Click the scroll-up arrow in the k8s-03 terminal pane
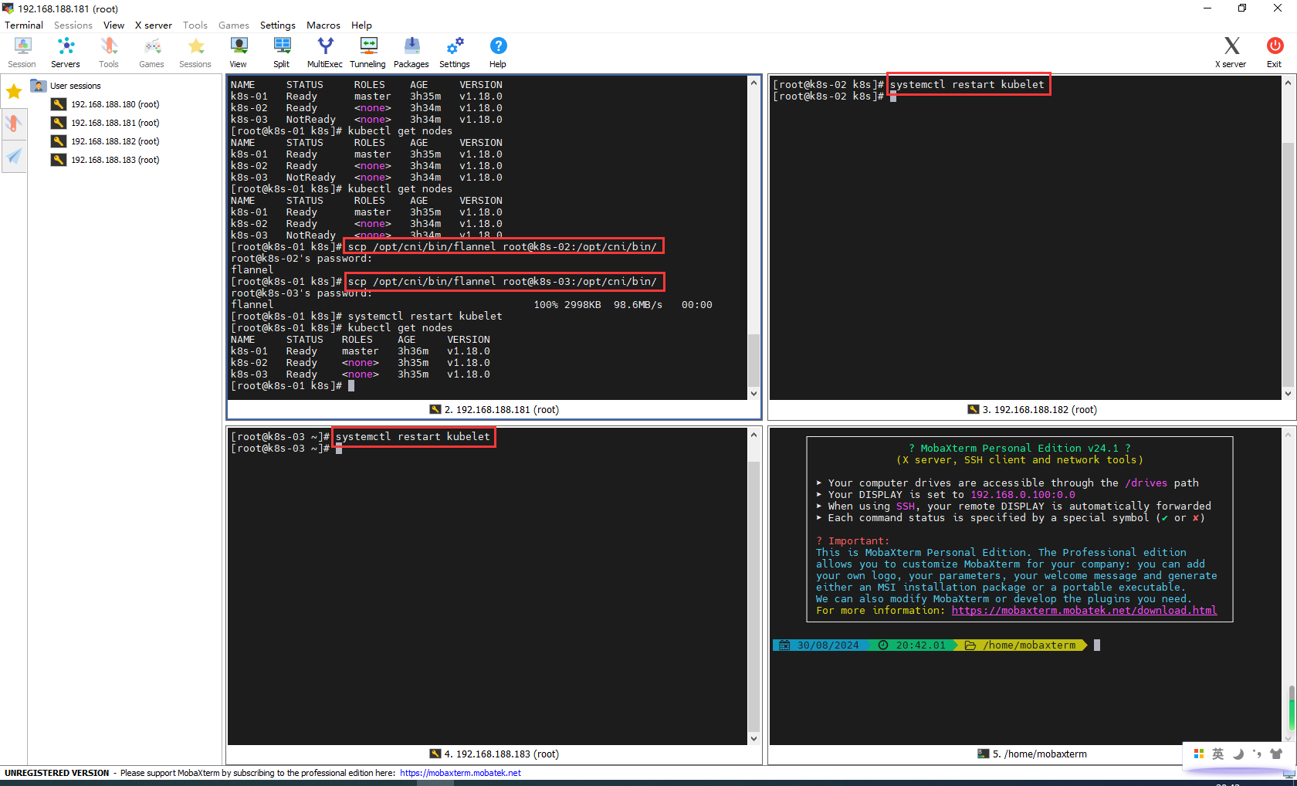This screenshot has height=786, width=1297. pyautogui.click(x=754, y=435)
